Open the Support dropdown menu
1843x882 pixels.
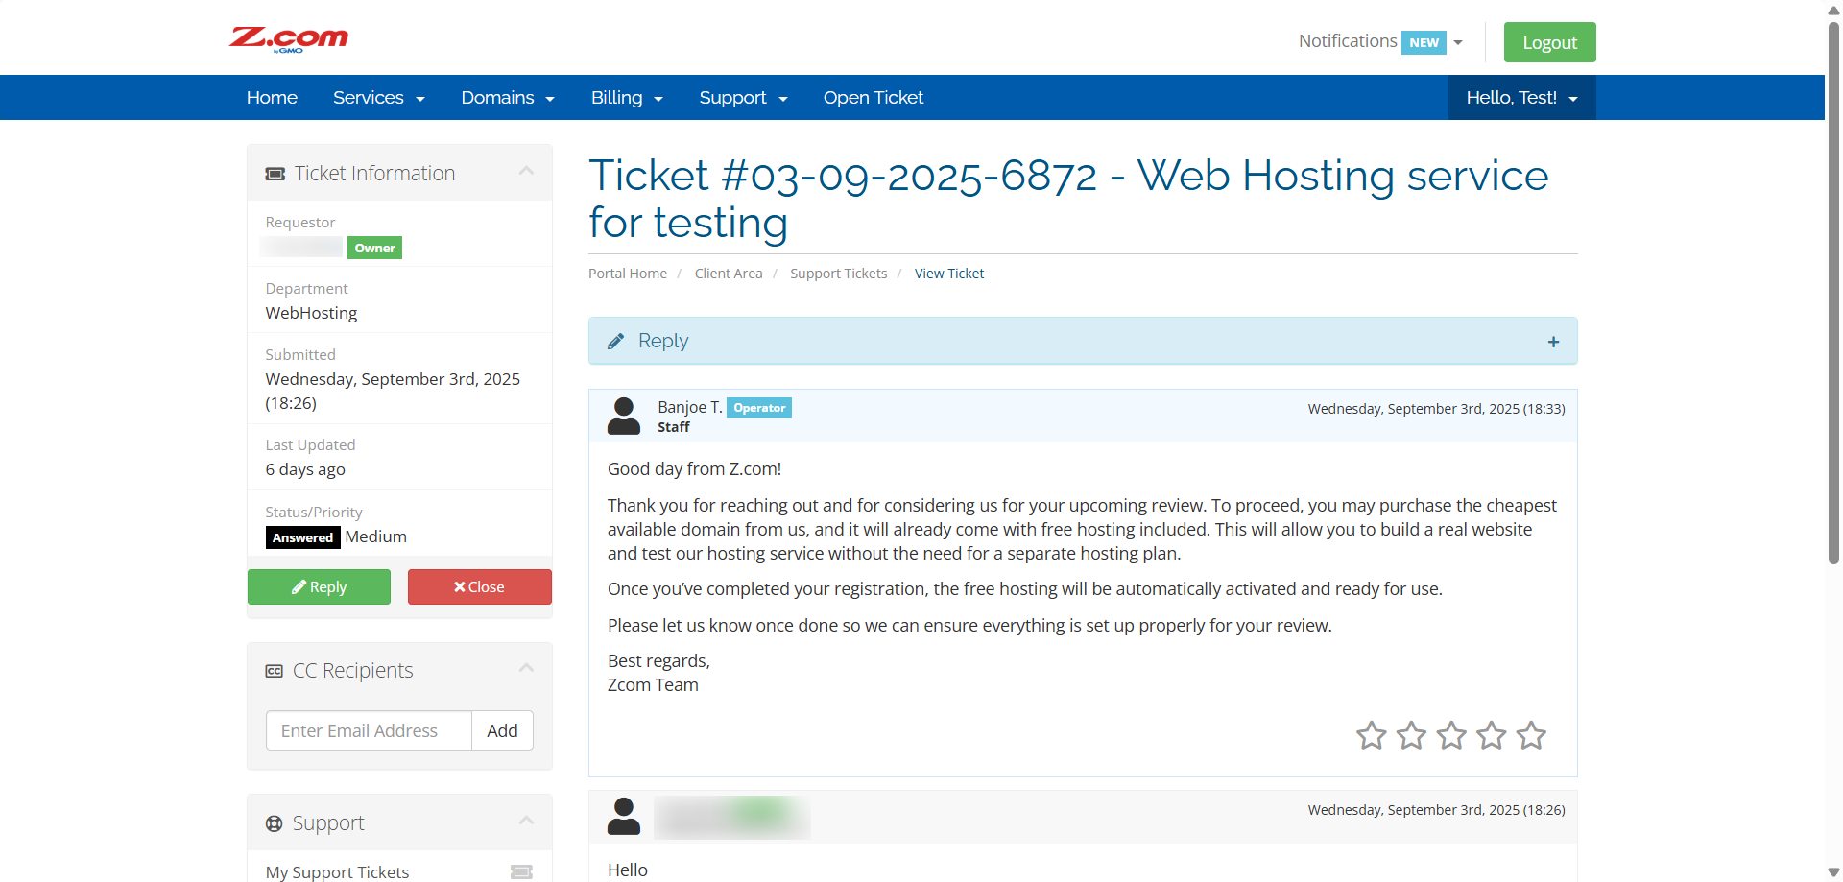tap(743, 98)
